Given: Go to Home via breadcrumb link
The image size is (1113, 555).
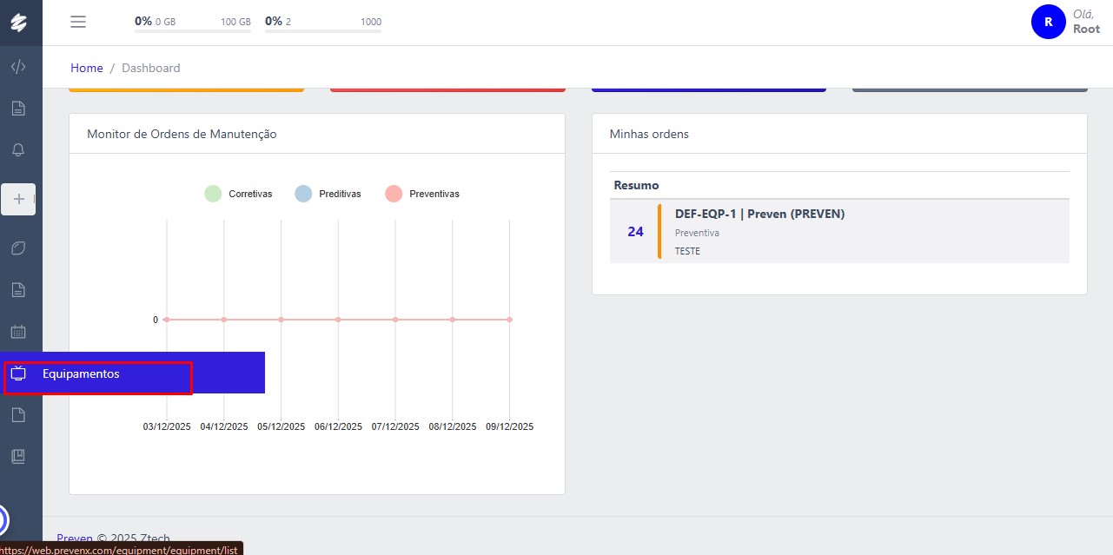Looking at the screenshot, I should click(87, 68).
